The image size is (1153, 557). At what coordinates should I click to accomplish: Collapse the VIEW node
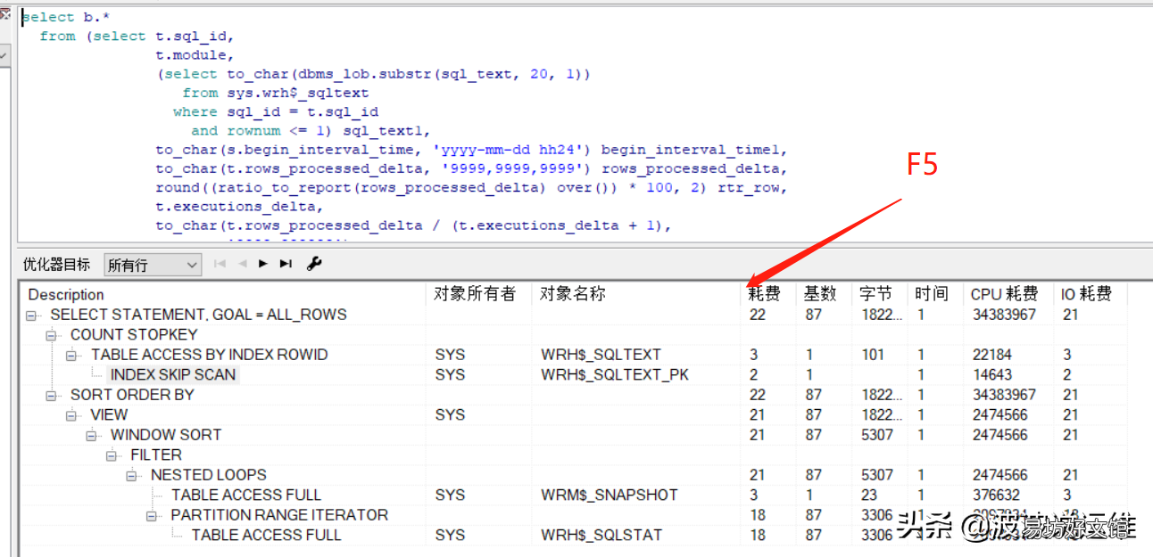coord(73,415)
